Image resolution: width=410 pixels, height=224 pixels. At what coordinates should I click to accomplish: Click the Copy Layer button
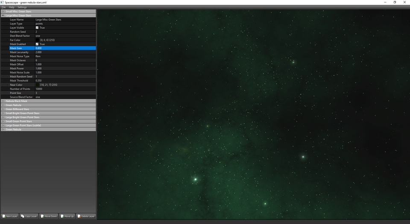point(29,216)
